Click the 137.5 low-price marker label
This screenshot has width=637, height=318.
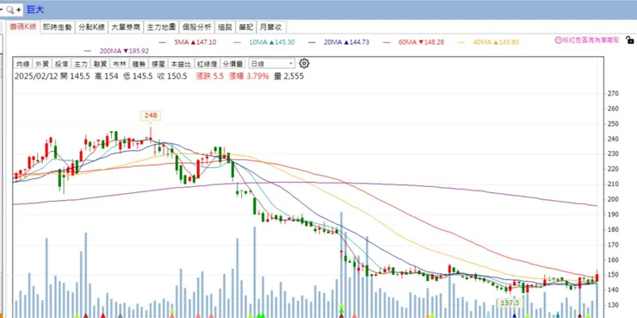pos(510,302)
